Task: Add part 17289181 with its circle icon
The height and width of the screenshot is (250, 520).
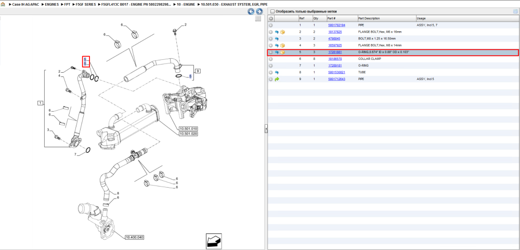Action: 271,65
